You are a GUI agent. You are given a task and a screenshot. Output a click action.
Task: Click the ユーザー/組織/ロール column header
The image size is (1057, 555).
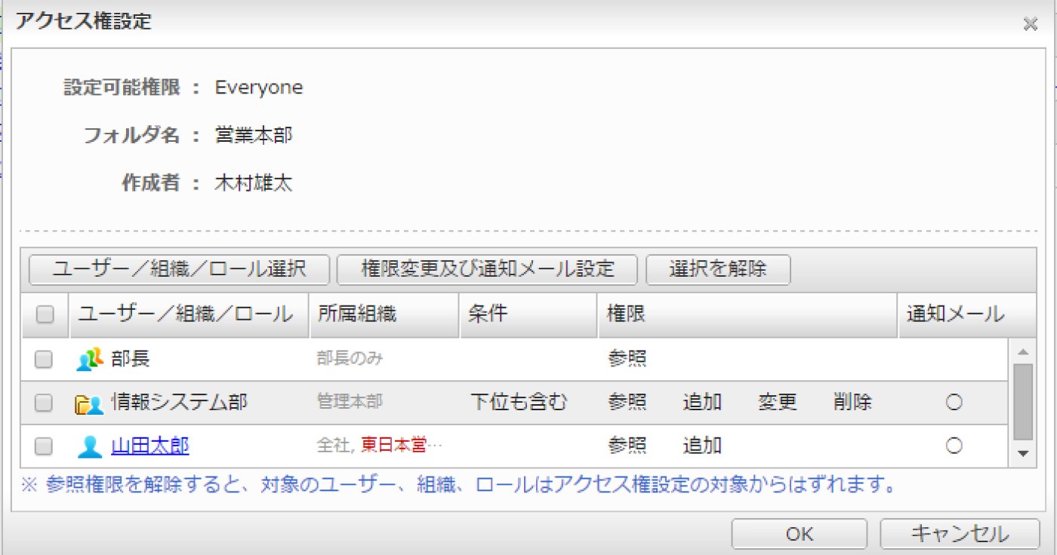coord(190,315)
